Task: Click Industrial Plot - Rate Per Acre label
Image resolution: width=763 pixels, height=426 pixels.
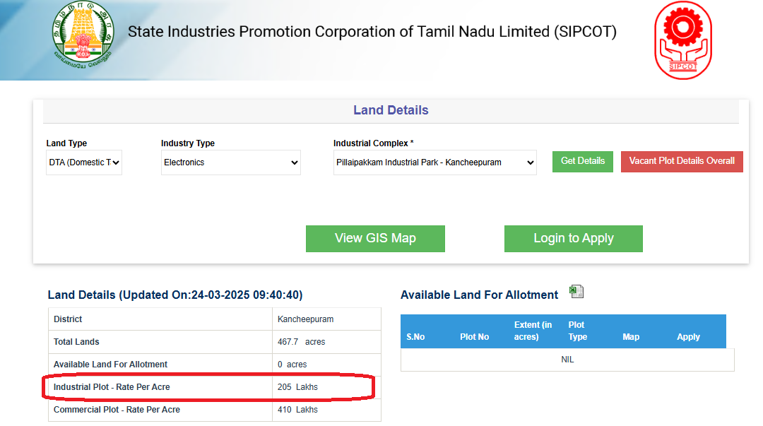Action: (x=112, y=387)
